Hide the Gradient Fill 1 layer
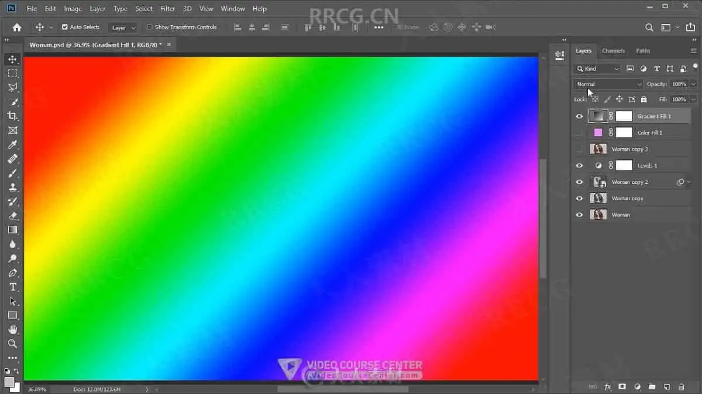Screen dimensions: 702x394 pos(579,116)
